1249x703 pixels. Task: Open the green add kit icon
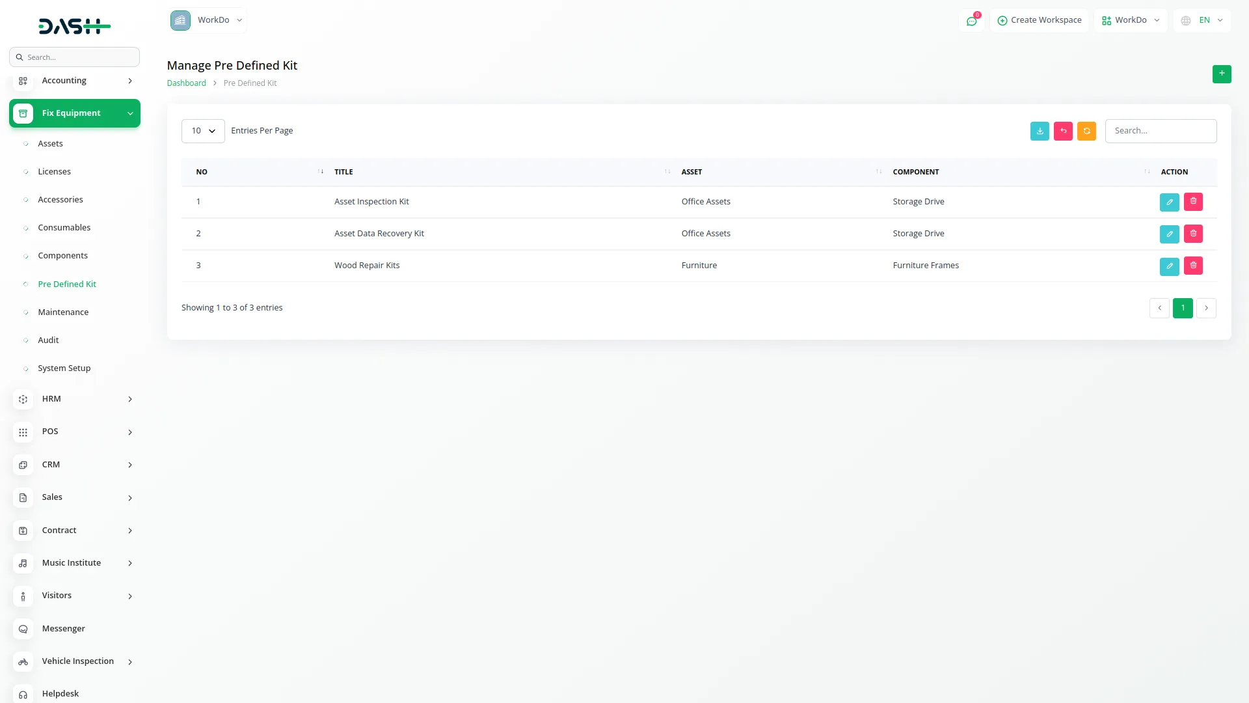click(x=1222, y=74)
